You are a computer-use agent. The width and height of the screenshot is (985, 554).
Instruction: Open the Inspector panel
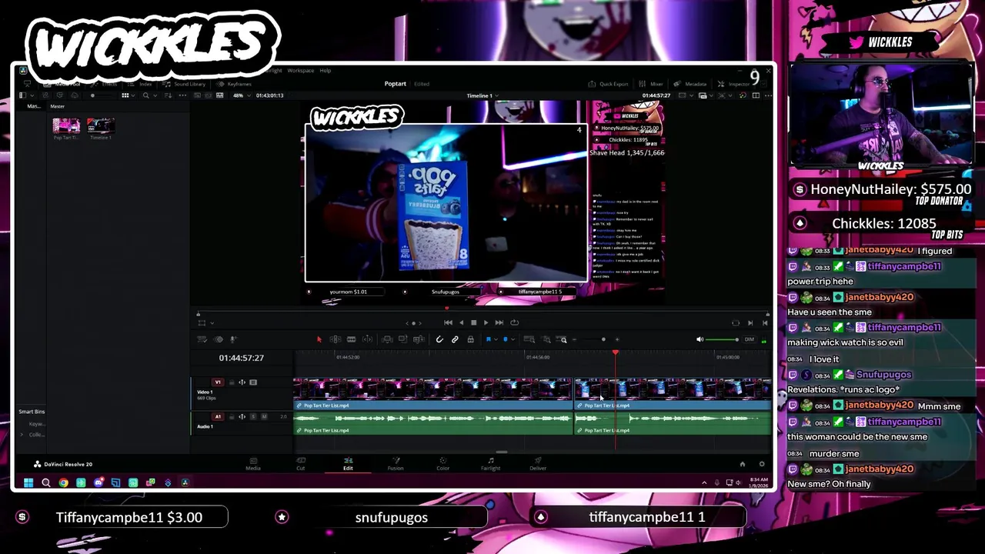click(734, 84)
